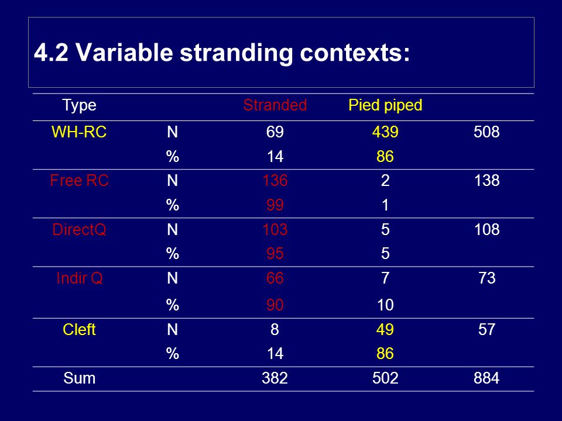Image resolution: width=562 pixels, height=421 pixels.
Task: Click the Free RC stranded percentage 99
Action: point(275,205)
